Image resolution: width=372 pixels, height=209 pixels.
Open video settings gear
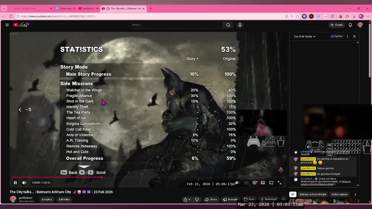pos(255,183)
